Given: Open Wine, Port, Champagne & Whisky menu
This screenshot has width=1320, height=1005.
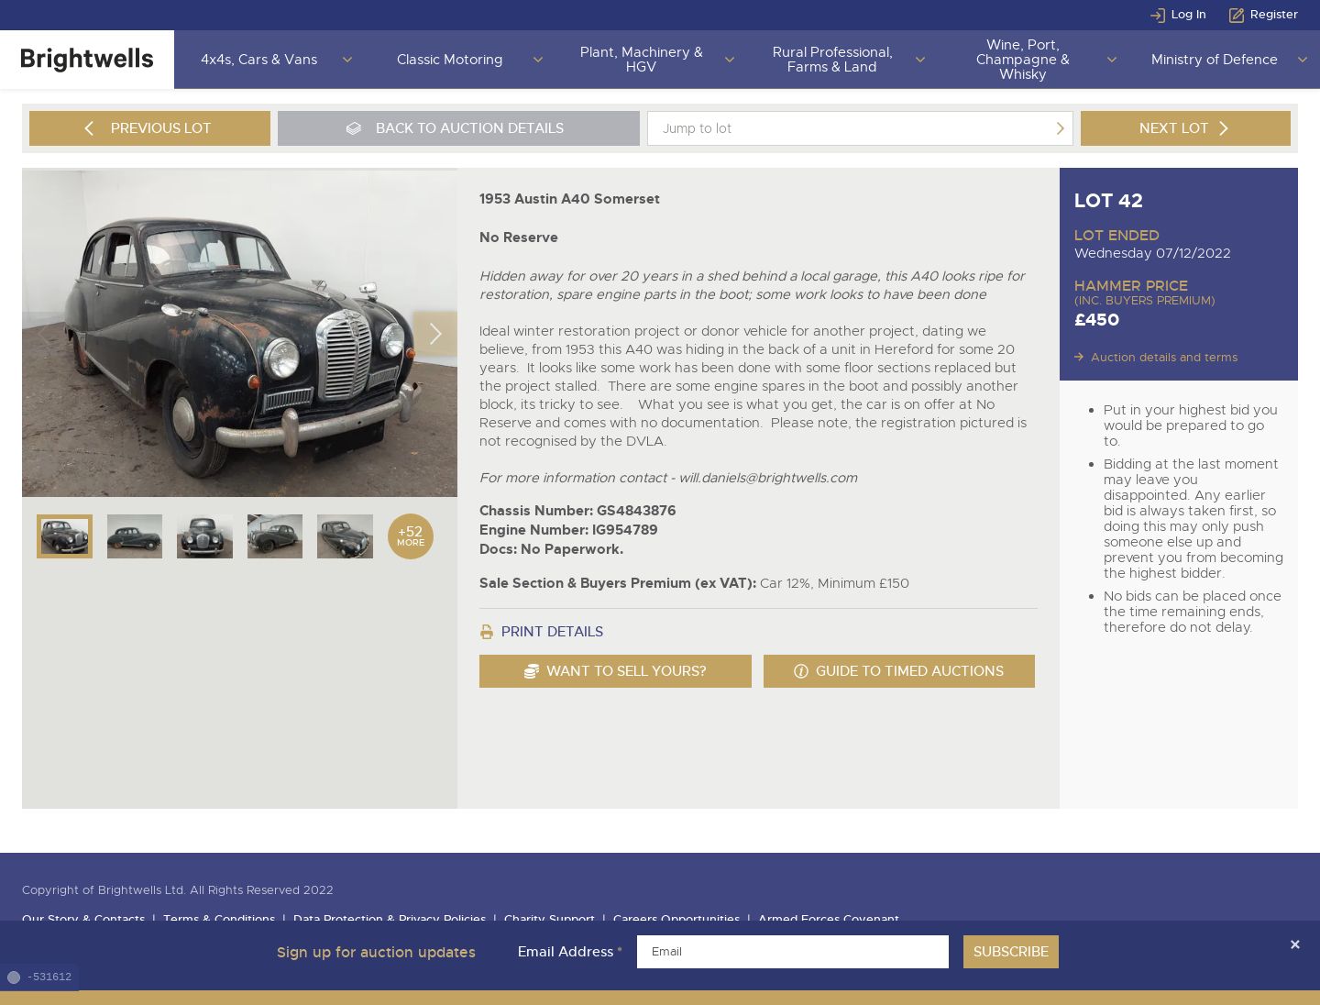Looking at the screenshot, I should point(1023,60).
